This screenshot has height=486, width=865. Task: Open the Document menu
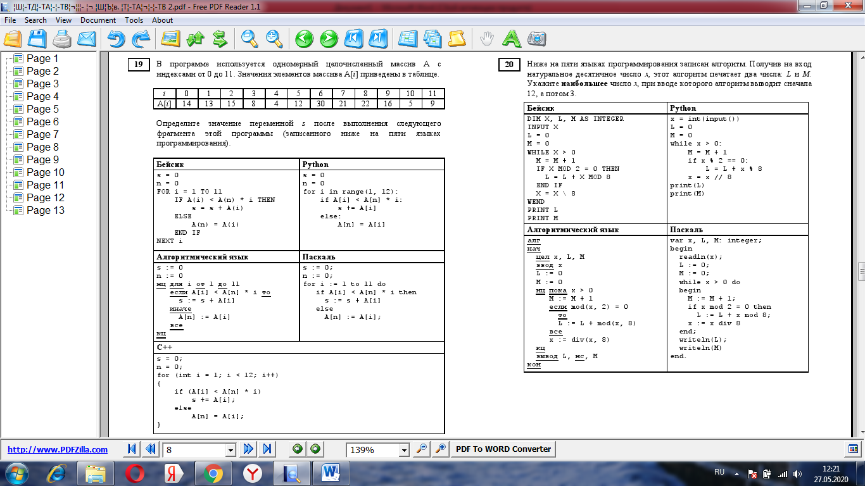[x=98, y=20]
